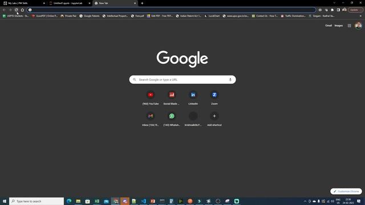Open a new browser tab
Screen dimensions: 365x205
[142, 3]
